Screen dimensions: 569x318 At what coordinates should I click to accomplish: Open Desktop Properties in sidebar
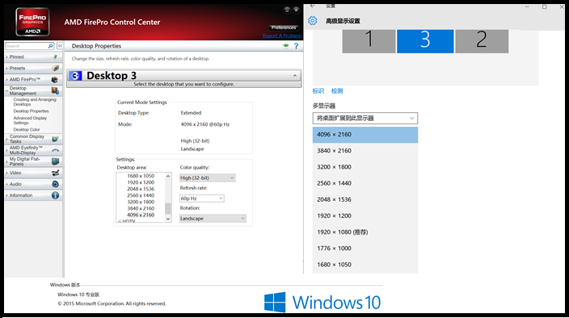pos(31,111)
